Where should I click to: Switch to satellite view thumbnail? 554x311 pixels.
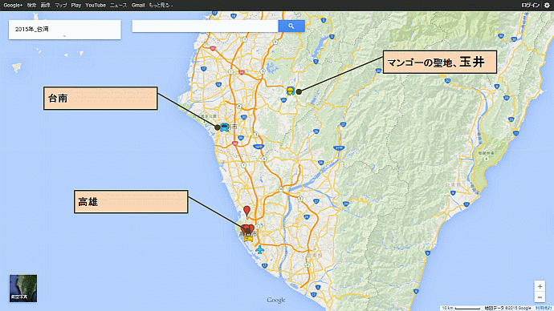(23, 289)
